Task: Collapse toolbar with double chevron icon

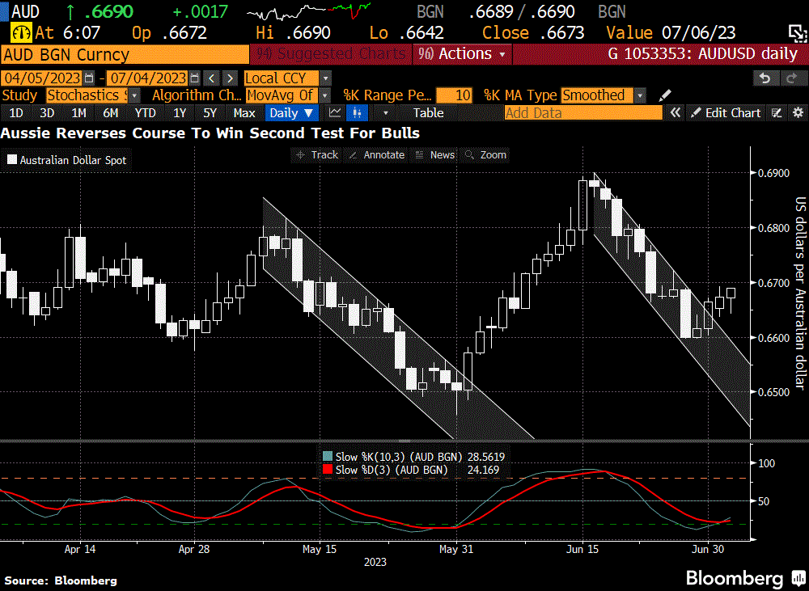Action: point(675,112)
